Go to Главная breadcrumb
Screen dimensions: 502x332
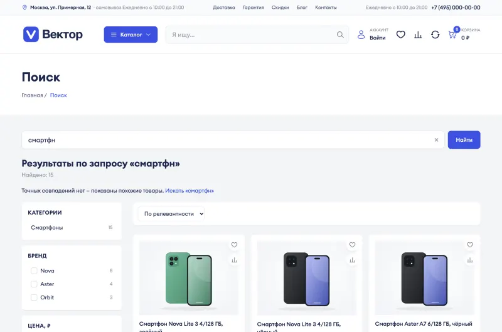pyautogui.click(x=32, y=95)
